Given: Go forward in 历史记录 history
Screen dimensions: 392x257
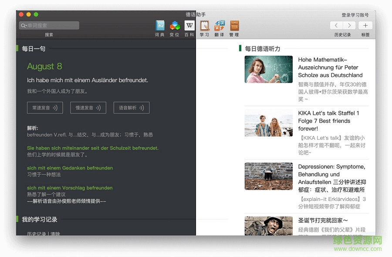Looking at the screenshot, I should coord(349,26).
